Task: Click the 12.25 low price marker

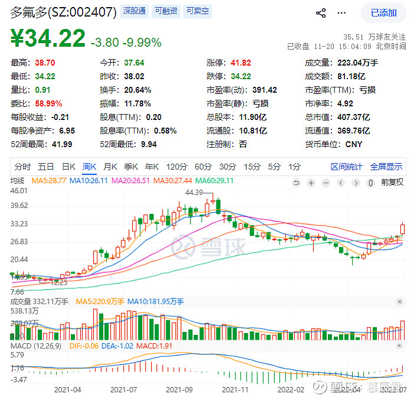Action: click(59, 283)
